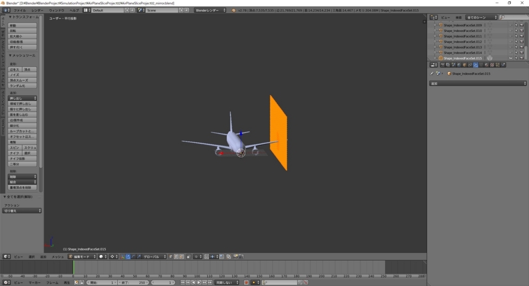
Task: Open the Render properties tab icon
Action: pos(442,65)
